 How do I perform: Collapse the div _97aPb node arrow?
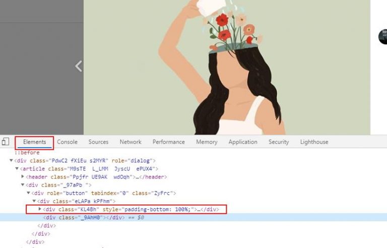click(23, 185)
